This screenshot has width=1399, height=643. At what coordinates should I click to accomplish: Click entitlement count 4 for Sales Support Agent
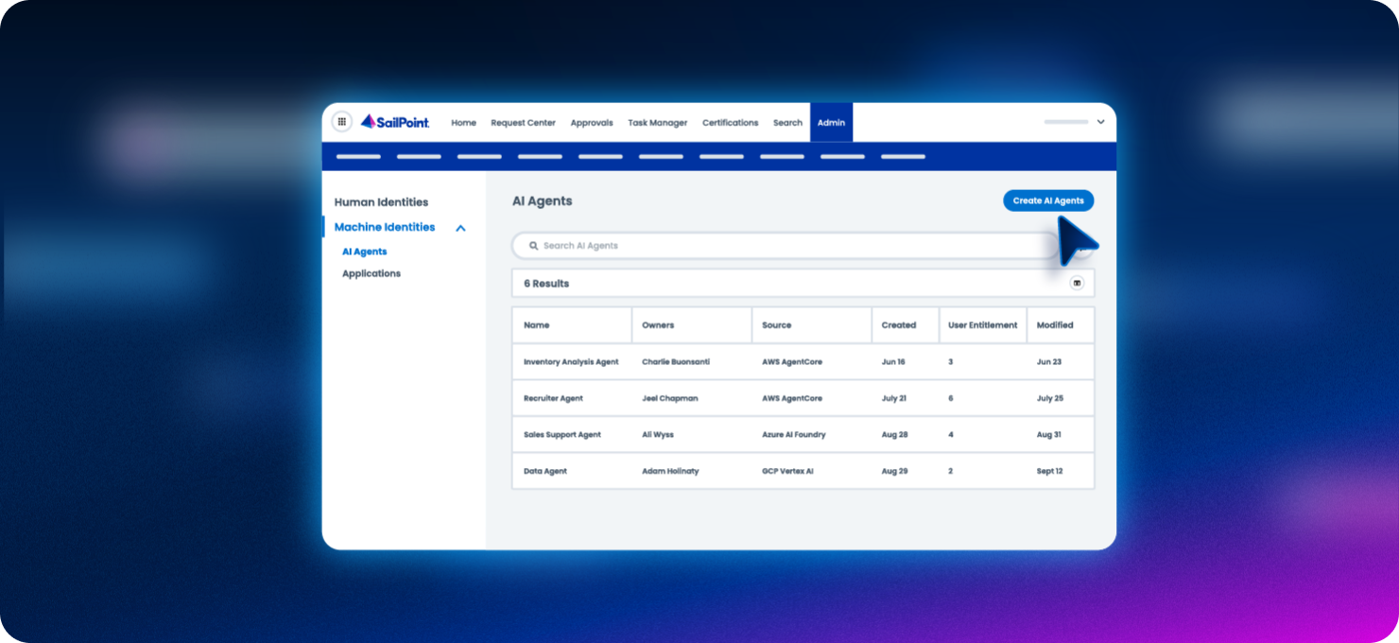[951, 435]
